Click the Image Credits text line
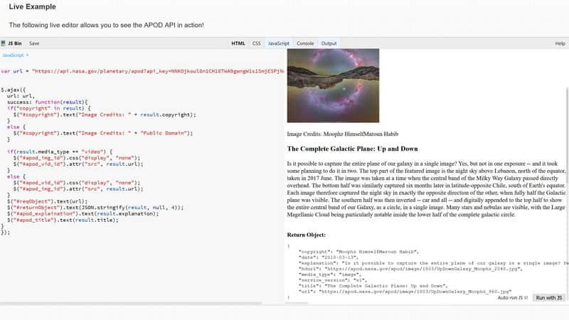569x320 pixels. (x=343, y=134)
